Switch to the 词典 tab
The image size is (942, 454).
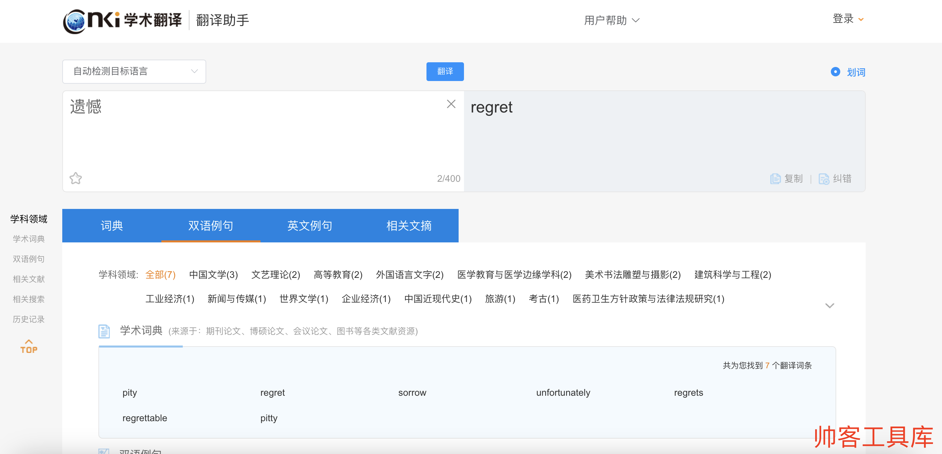(111, 225)
